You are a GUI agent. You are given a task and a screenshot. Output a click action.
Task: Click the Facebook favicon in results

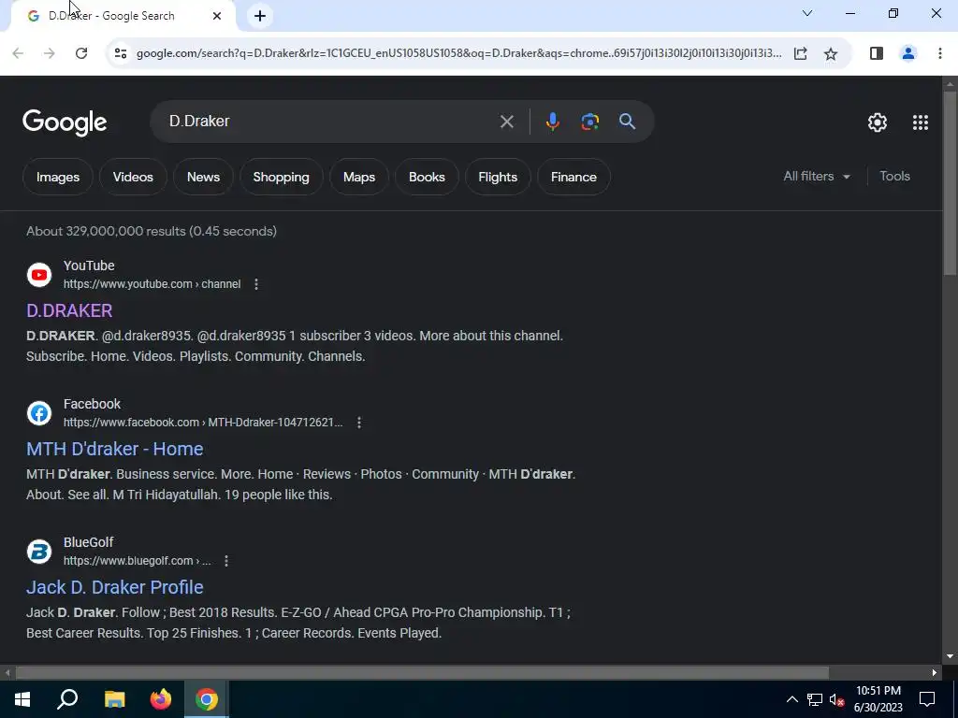coord(39,413)
